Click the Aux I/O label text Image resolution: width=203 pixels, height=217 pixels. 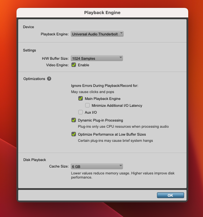91,112
